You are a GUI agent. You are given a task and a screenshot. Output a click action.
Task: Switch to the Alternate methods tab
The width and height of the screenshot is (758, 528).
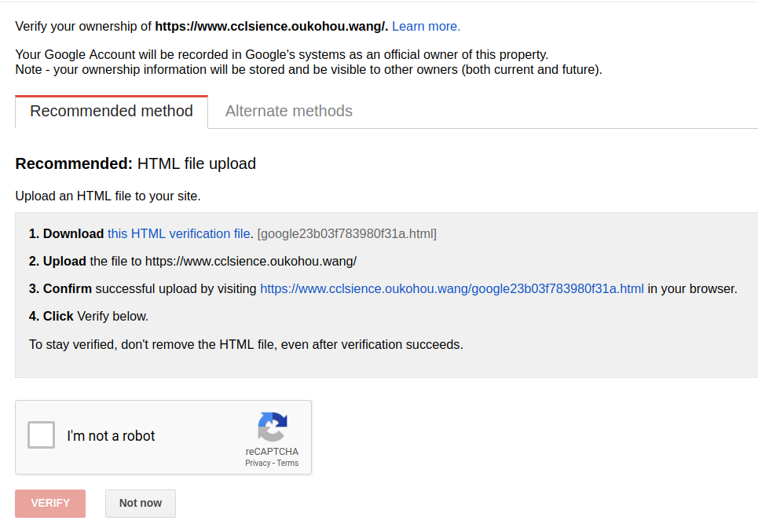pyautogui.click(x=288, y=112)
